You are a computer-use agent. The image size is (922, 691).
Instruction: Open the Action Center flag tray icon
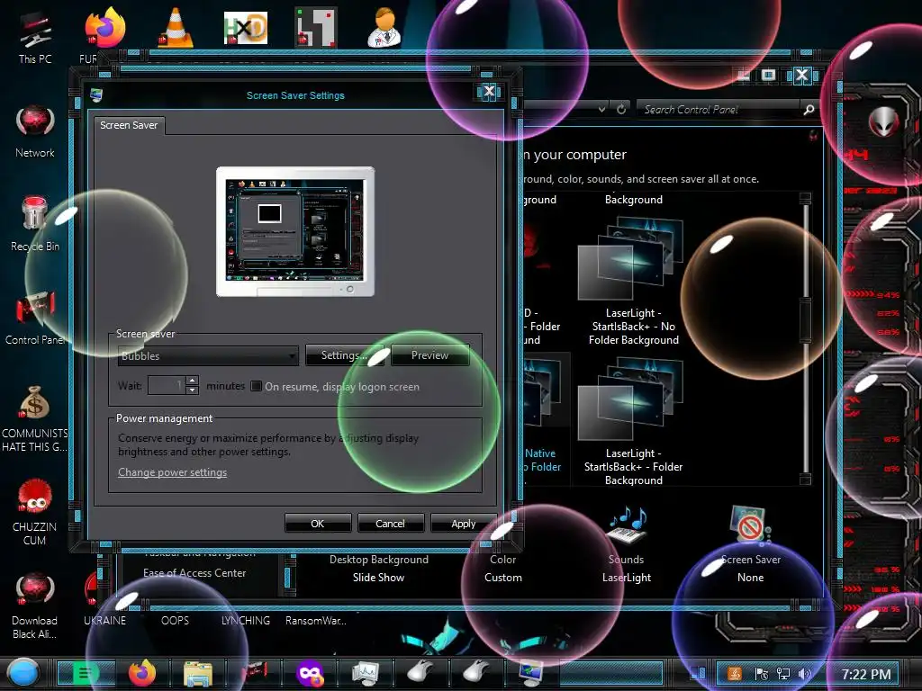(762, 674)
